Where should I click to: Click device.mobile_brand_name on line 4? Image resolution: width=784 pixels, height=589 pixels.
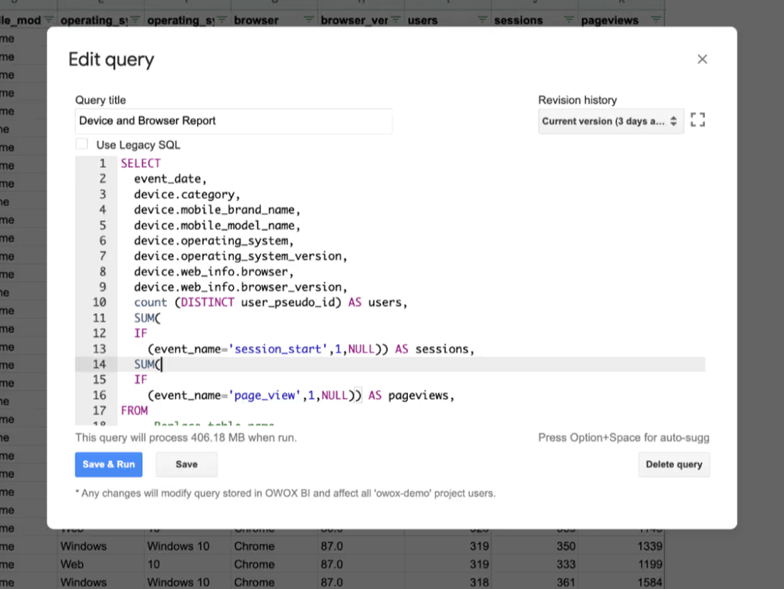point(214,210)
